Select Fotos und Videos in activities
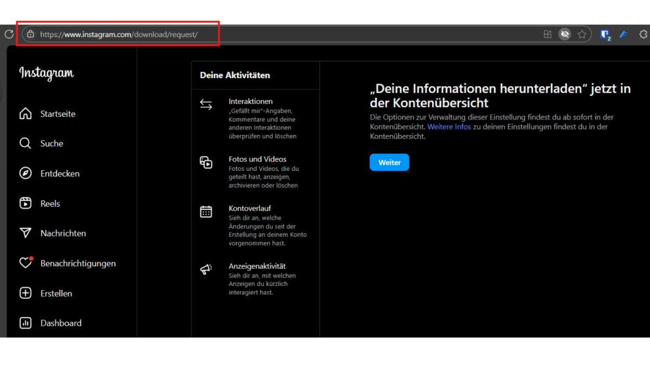Image resolution: width=650 pixels, height=366 pixels. pyautogui.click(x=257, y=159)
